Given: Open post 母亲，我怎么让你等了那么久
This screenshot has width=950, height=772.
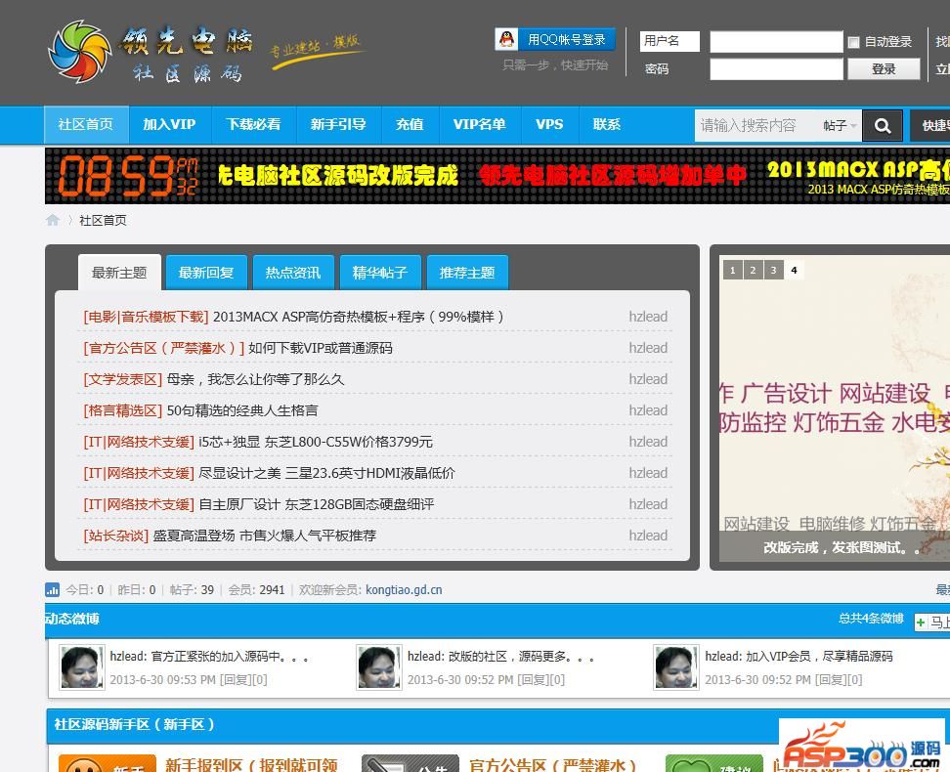Looking at the screenshot, I should 255,379.
